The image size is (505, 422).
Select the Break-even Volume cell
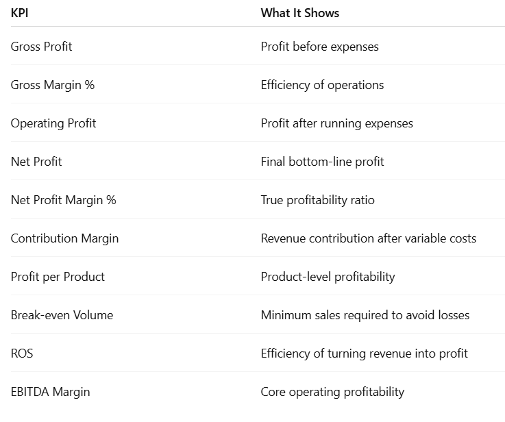pyautogui.click(x=62, y=315)
